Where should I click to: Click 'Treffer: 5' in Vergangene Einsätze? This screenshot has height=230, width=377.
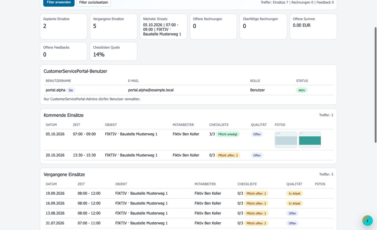tap(326, 174)
